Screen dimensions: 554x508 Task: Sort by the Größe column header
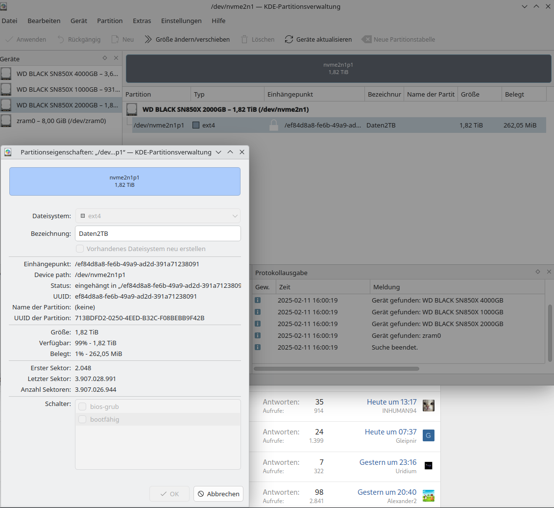(x=480, y=95)
